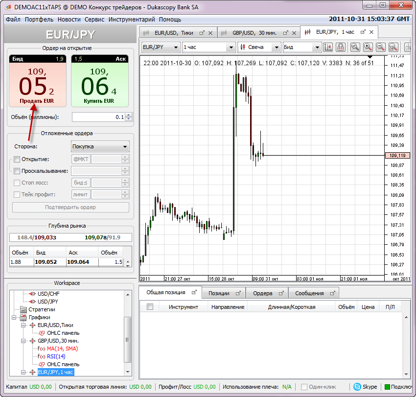Click the Продать EUR bid button
The image size is (416, 397).
pyautogui.click(x=38, y=81)
